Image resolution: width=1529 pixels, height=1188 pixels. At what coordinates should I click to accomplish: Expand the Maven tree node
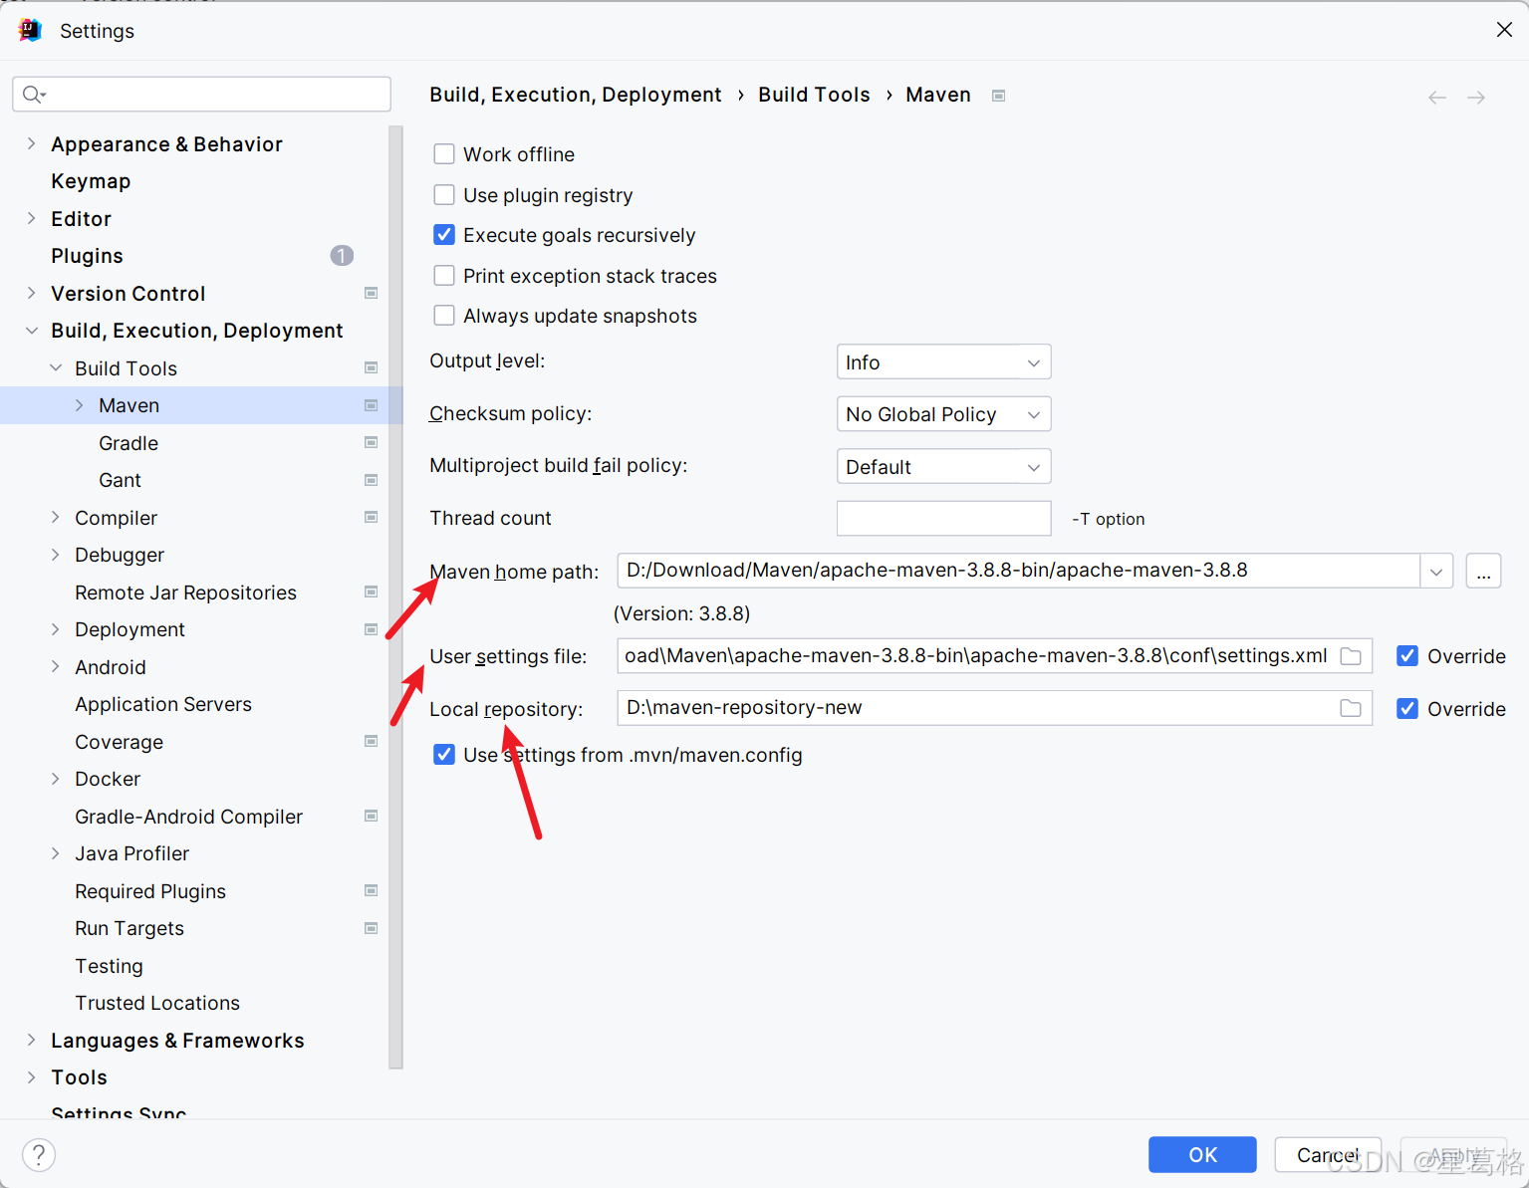(x=80, y=405)
